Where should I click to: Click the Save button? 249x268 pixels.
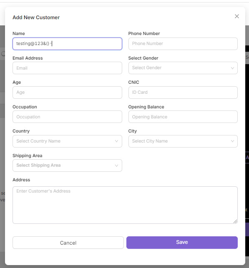tap(182, 242)
